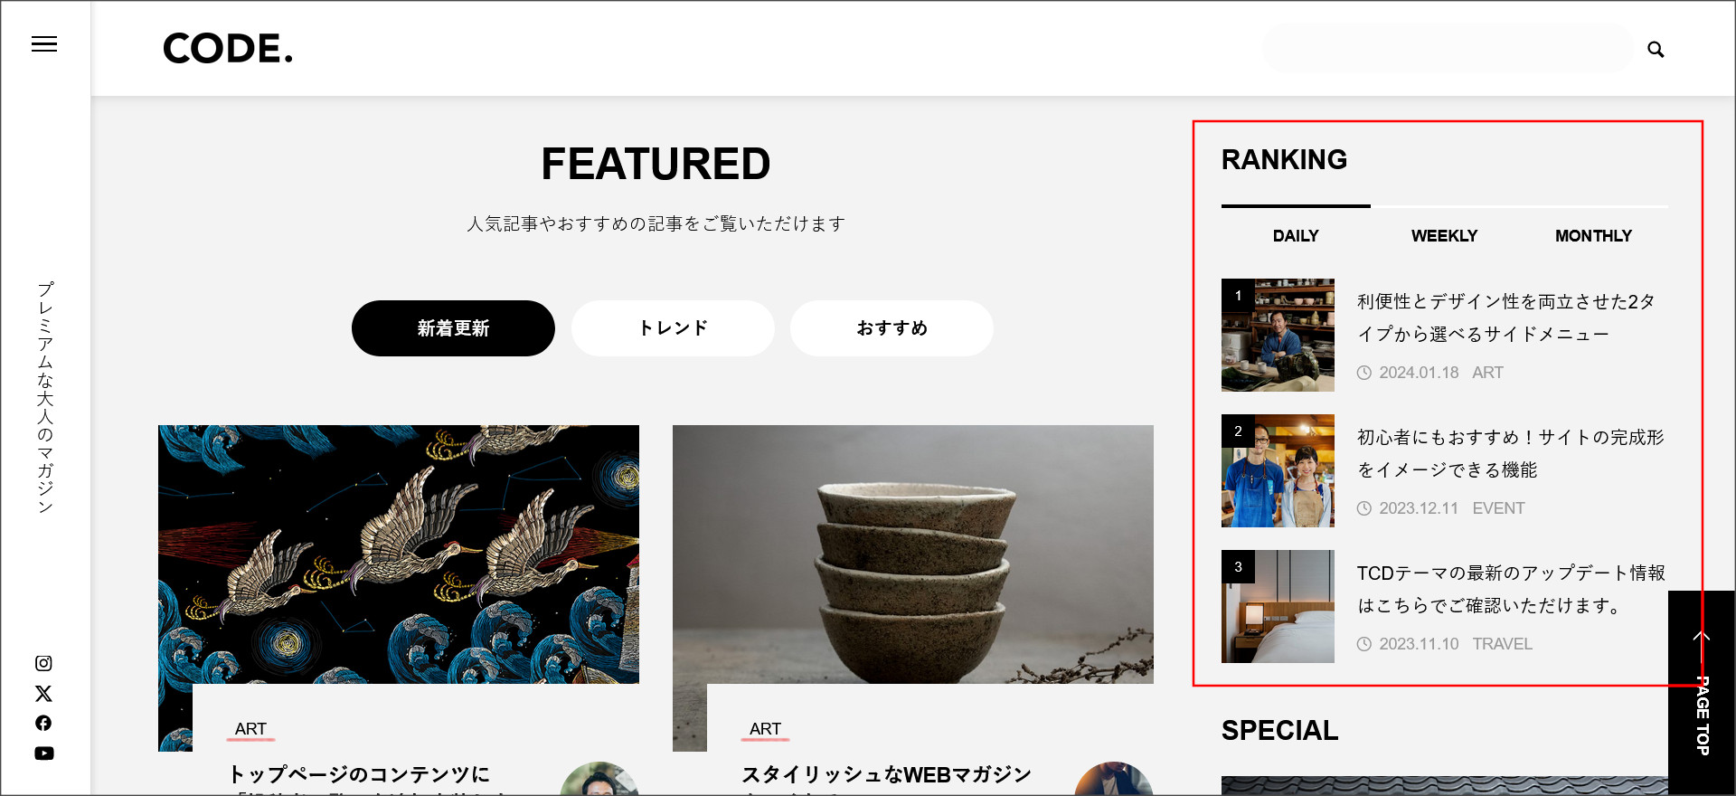The height and width of the screenshot is (796, 1736).
Task: Switch to the DAILY ranking tab
Action: (1296, 235)
